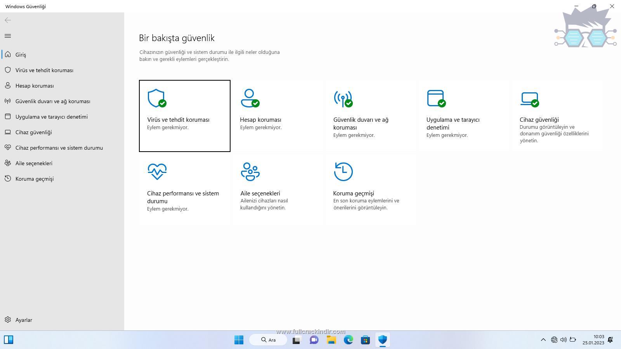Click the clock icon on Koruma geçmişi card

[343, 172]
